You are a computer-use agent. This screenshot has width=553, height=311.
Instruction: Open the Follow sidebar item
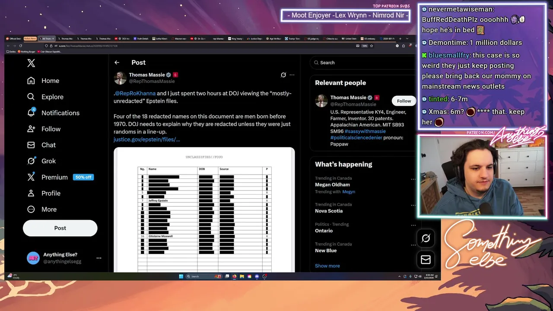click(44, 129)
